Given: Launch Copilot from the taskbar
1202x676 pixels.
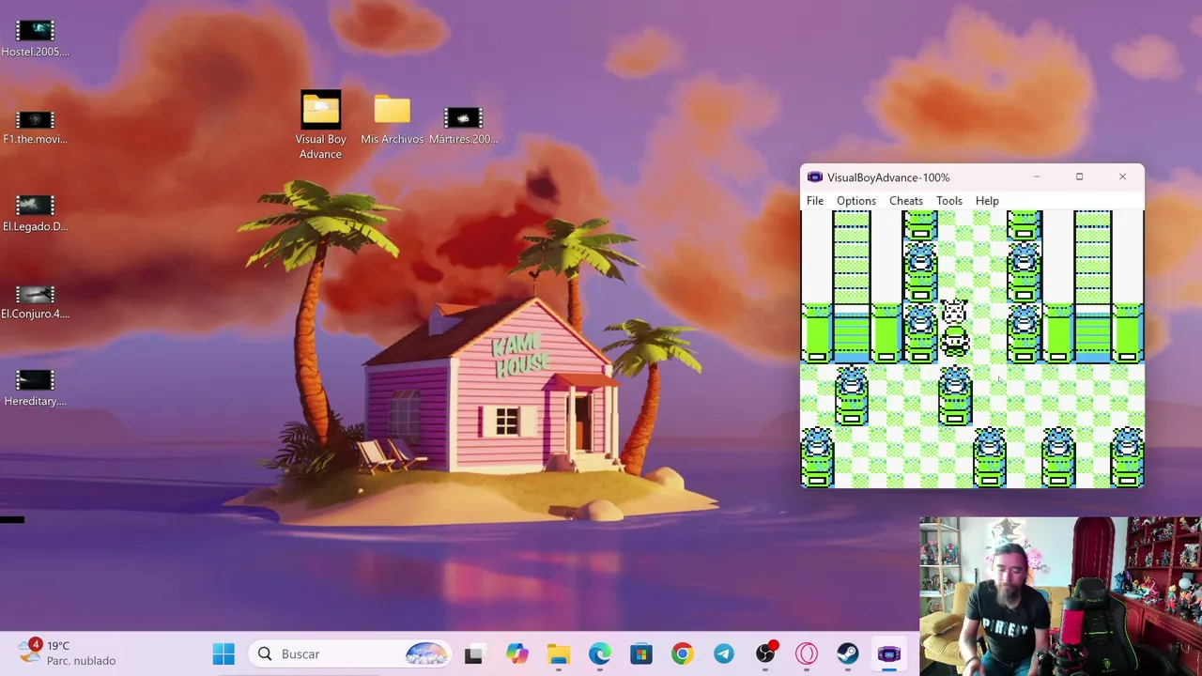Looking at the screenshot, I should [516, 653].
